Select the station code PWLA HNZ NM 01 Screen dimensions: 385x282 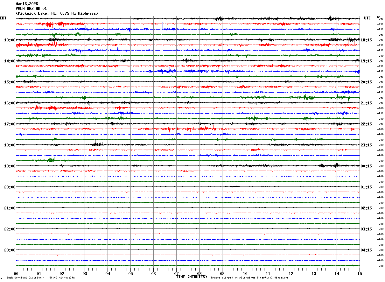tap(31, 9)
